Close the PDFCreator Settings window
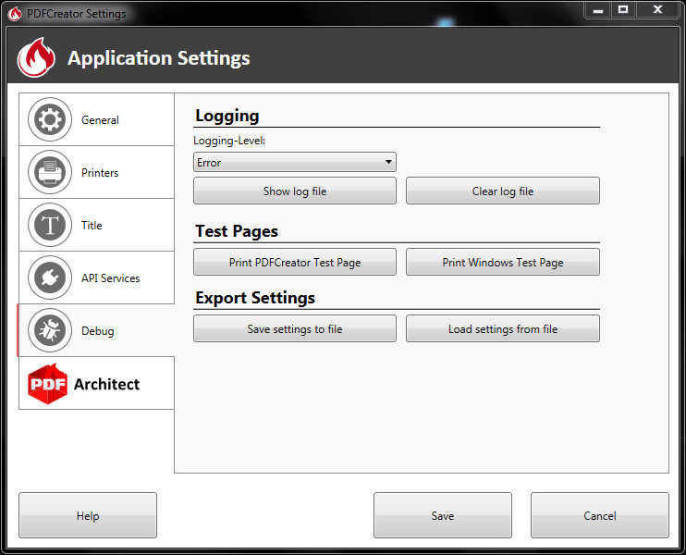The height and width of the screenshot is (555, 686). (x=657, y=9)
